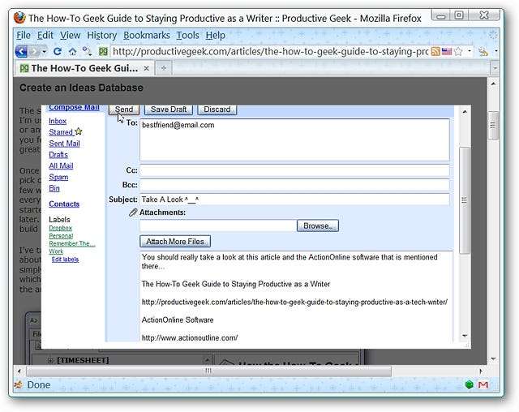Image resolution: width=519 pixels, height=412 pixels.
Task: Click the Attach More Files button
Action: tap(175, 242)
